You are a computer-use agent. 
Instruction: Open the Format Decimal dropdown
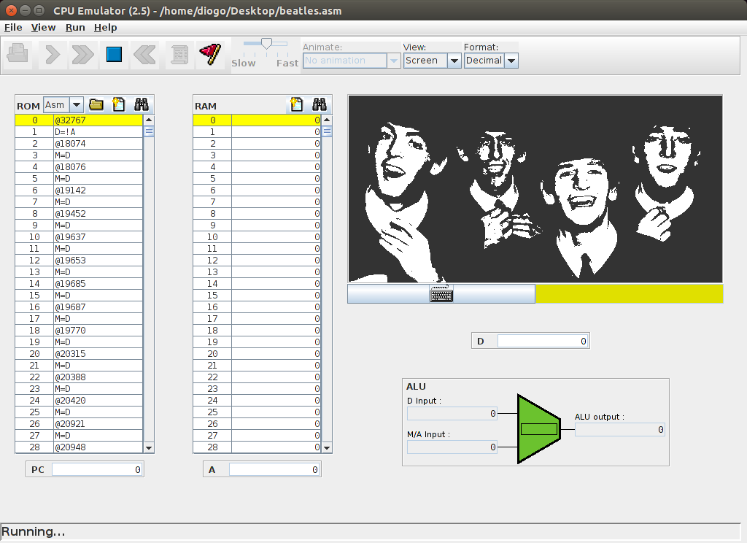[511, 61]
